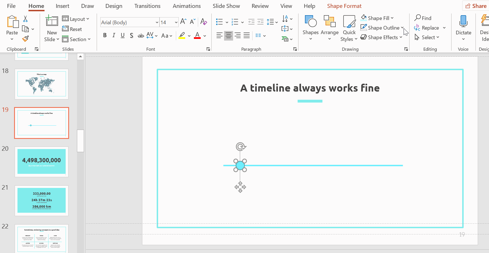Click the Dictate microphone icon
Screen dimensions: 489x253
click(x=463, y=22)
